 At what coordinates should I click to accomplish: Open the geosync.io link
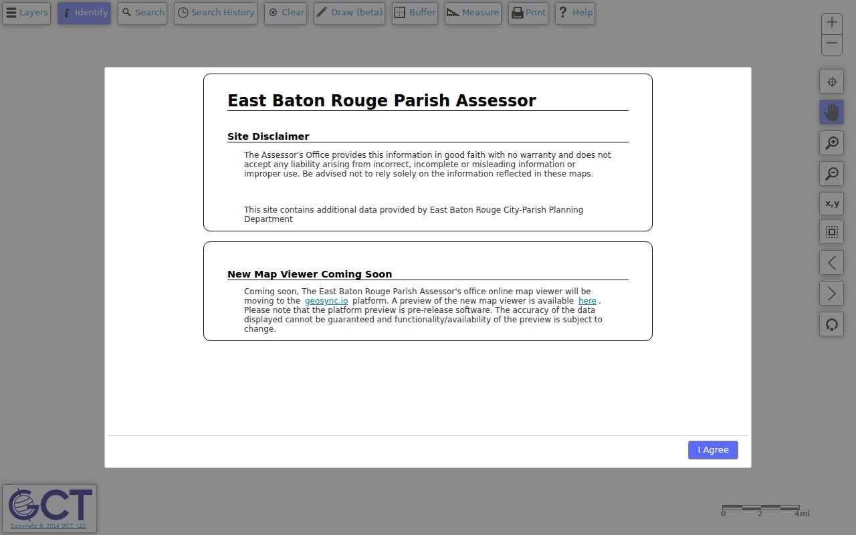click(326, 301)
